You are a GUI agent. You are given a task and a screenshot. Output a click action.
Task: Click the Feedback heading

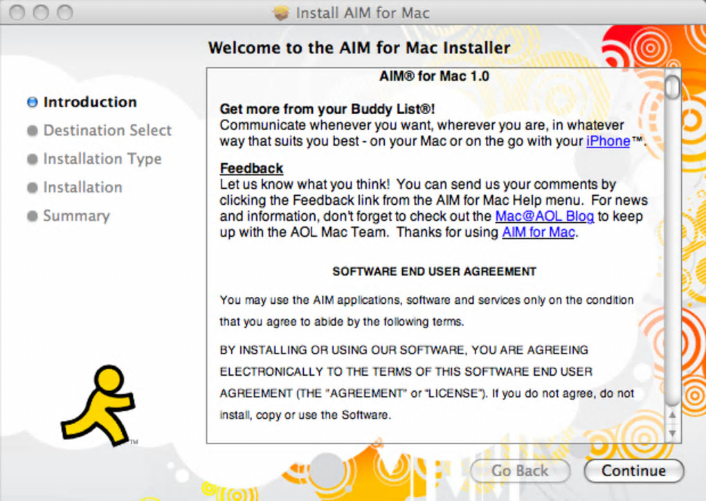251,168
